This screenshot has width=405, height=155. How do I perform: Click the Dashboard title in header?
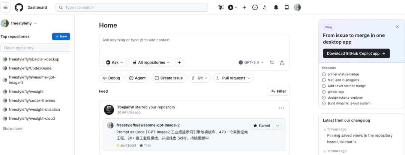tap(37, 8)
